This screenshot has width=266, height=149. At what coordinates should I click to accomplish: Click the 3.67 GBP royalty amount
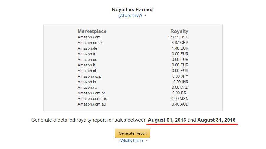pyautogui.click(x=180, y=43)
